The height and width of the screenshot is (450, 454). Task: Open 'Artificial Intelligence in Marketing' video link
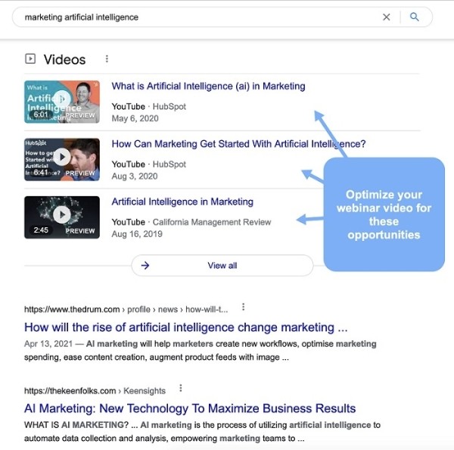[182, 202]
